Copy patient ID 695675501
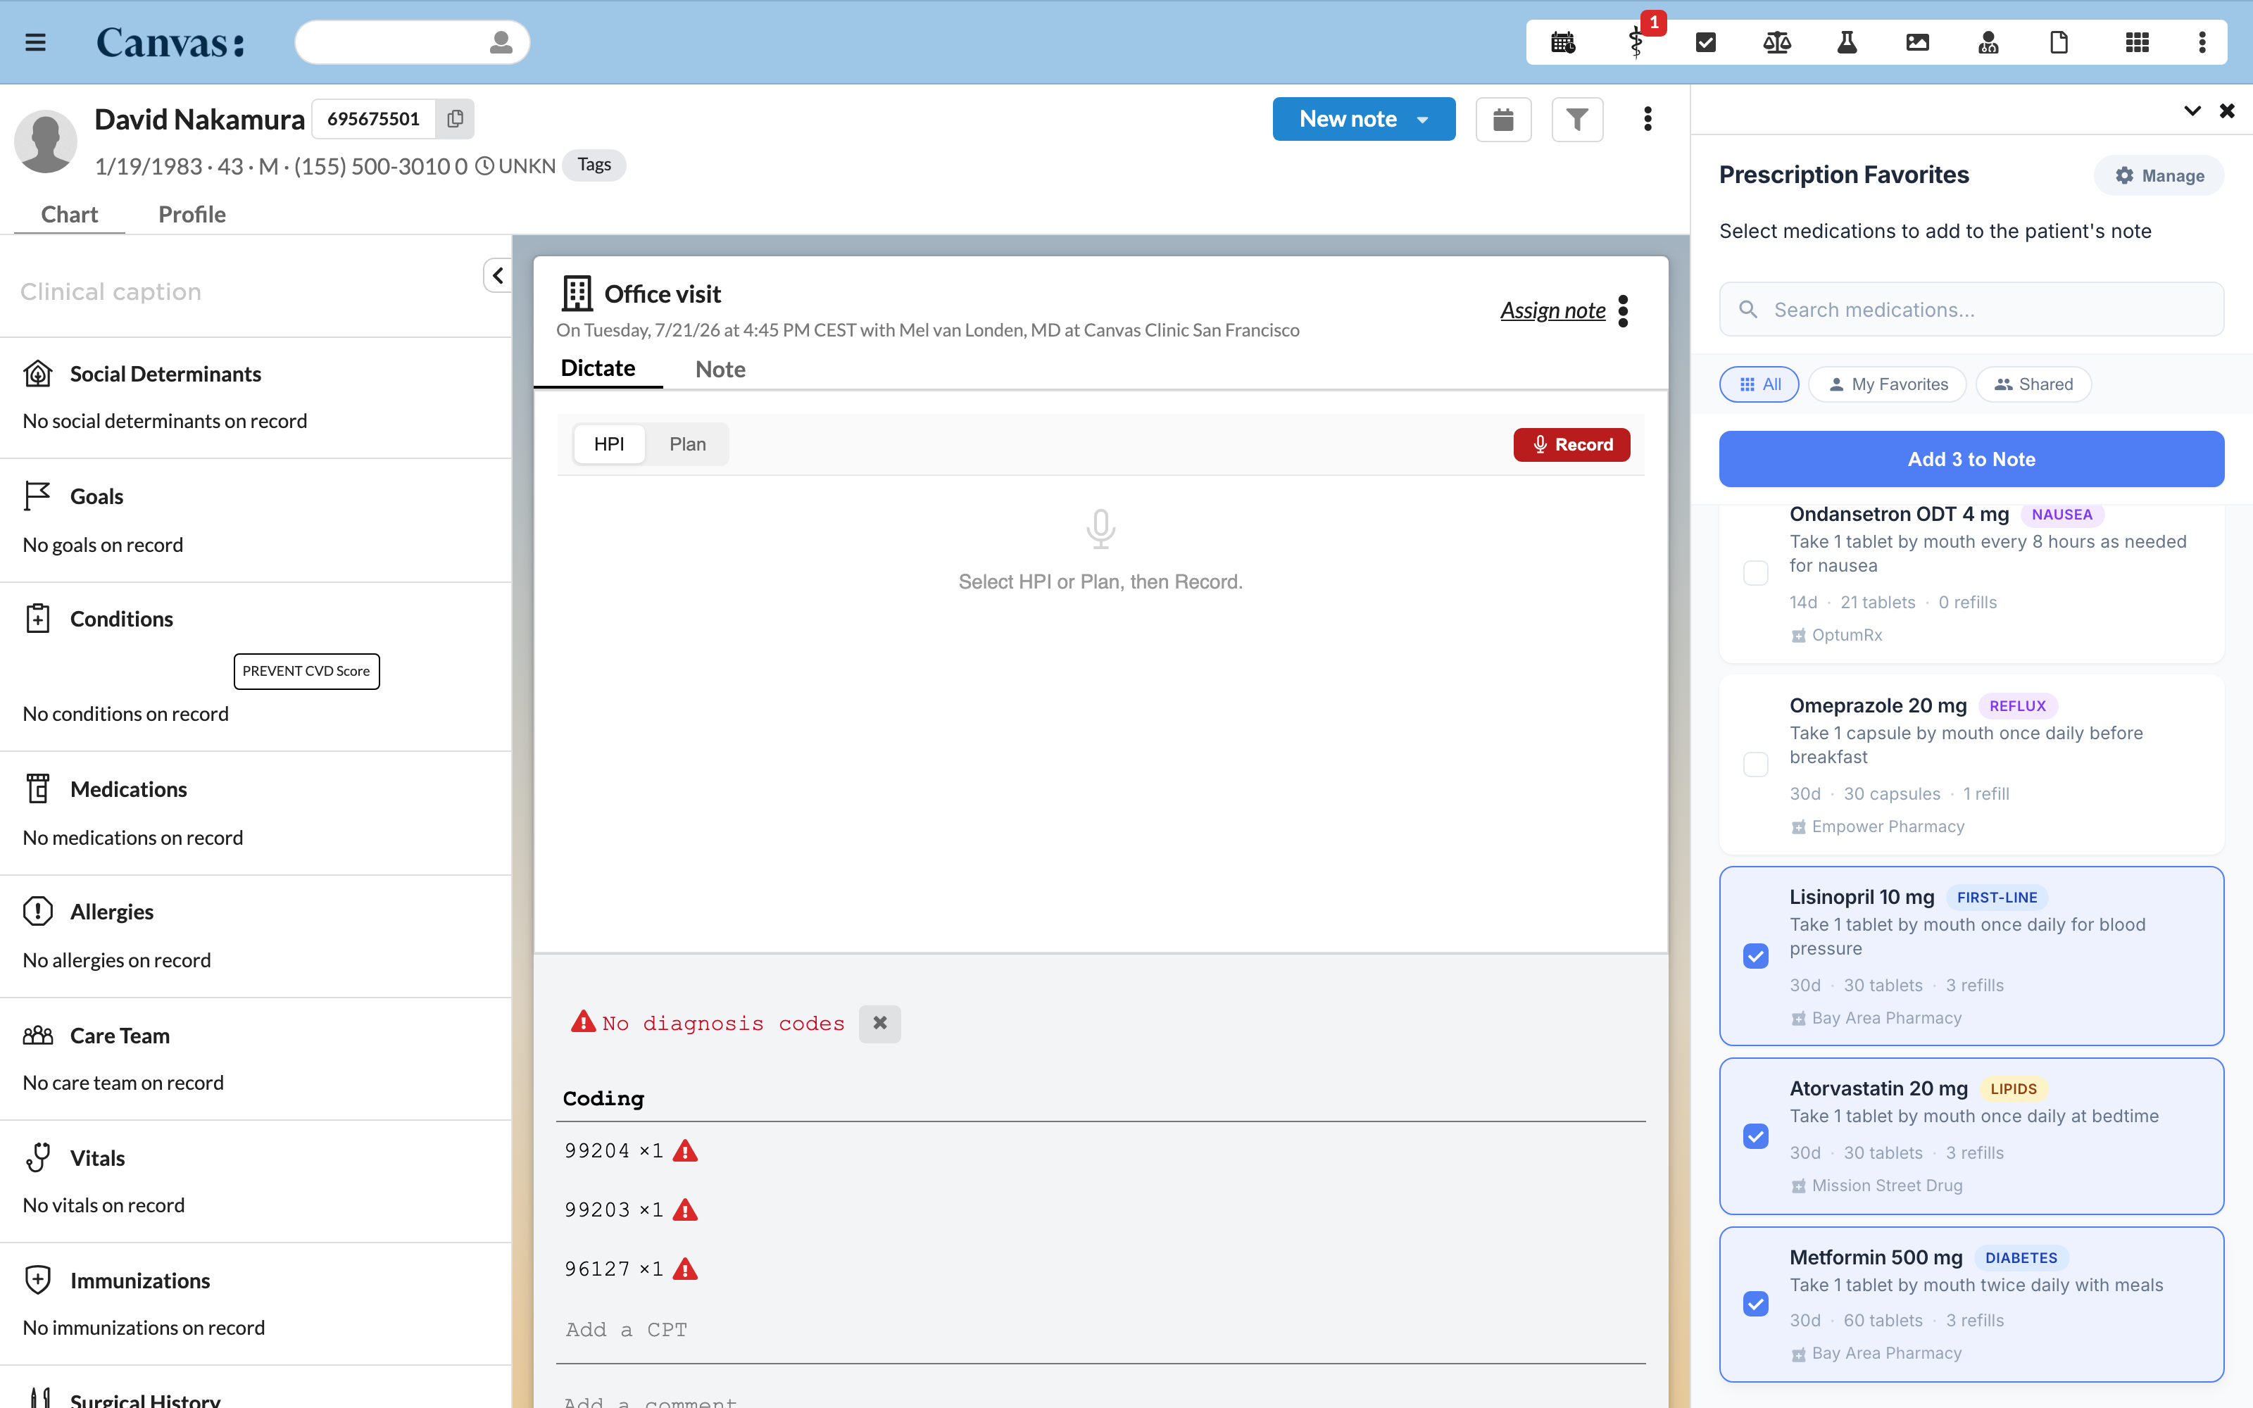The width and height of the screenshot is (2253, 1408). (456, 119)
